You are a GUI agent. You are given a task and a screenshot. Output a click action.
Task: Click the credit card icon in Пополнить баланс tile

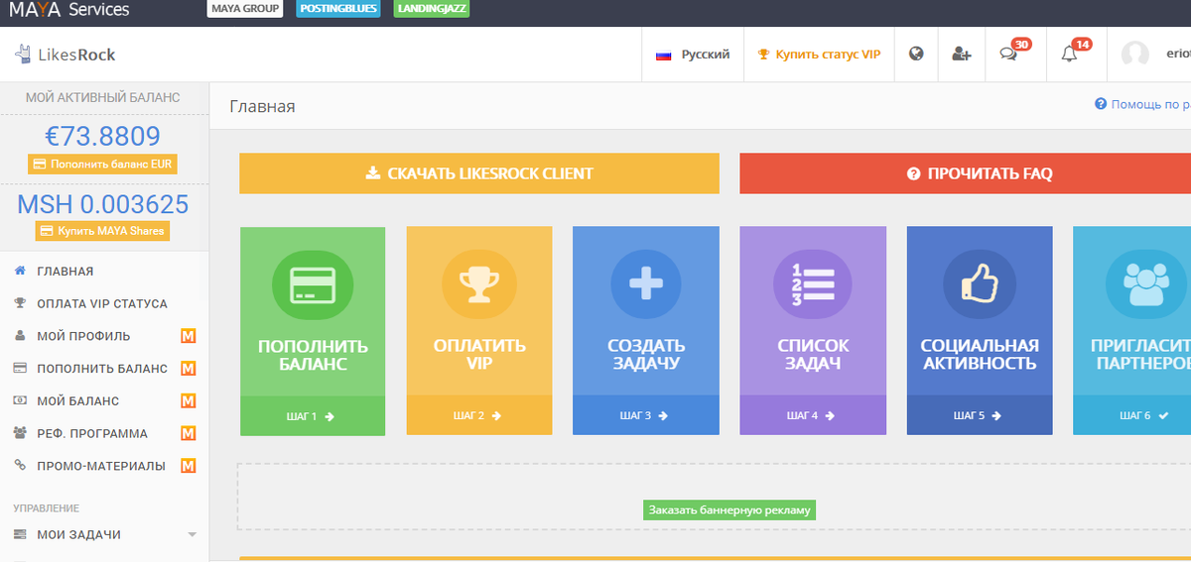(313, 285)
